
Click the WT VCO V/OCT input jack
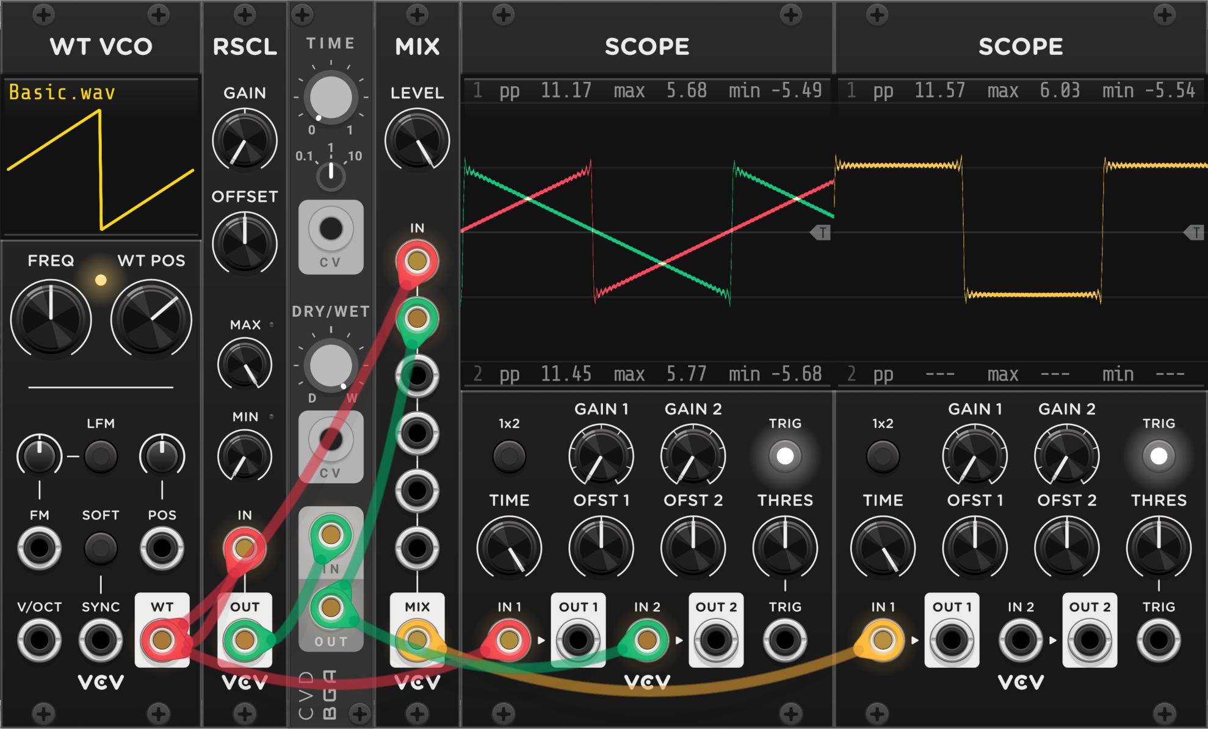point(39,640)
